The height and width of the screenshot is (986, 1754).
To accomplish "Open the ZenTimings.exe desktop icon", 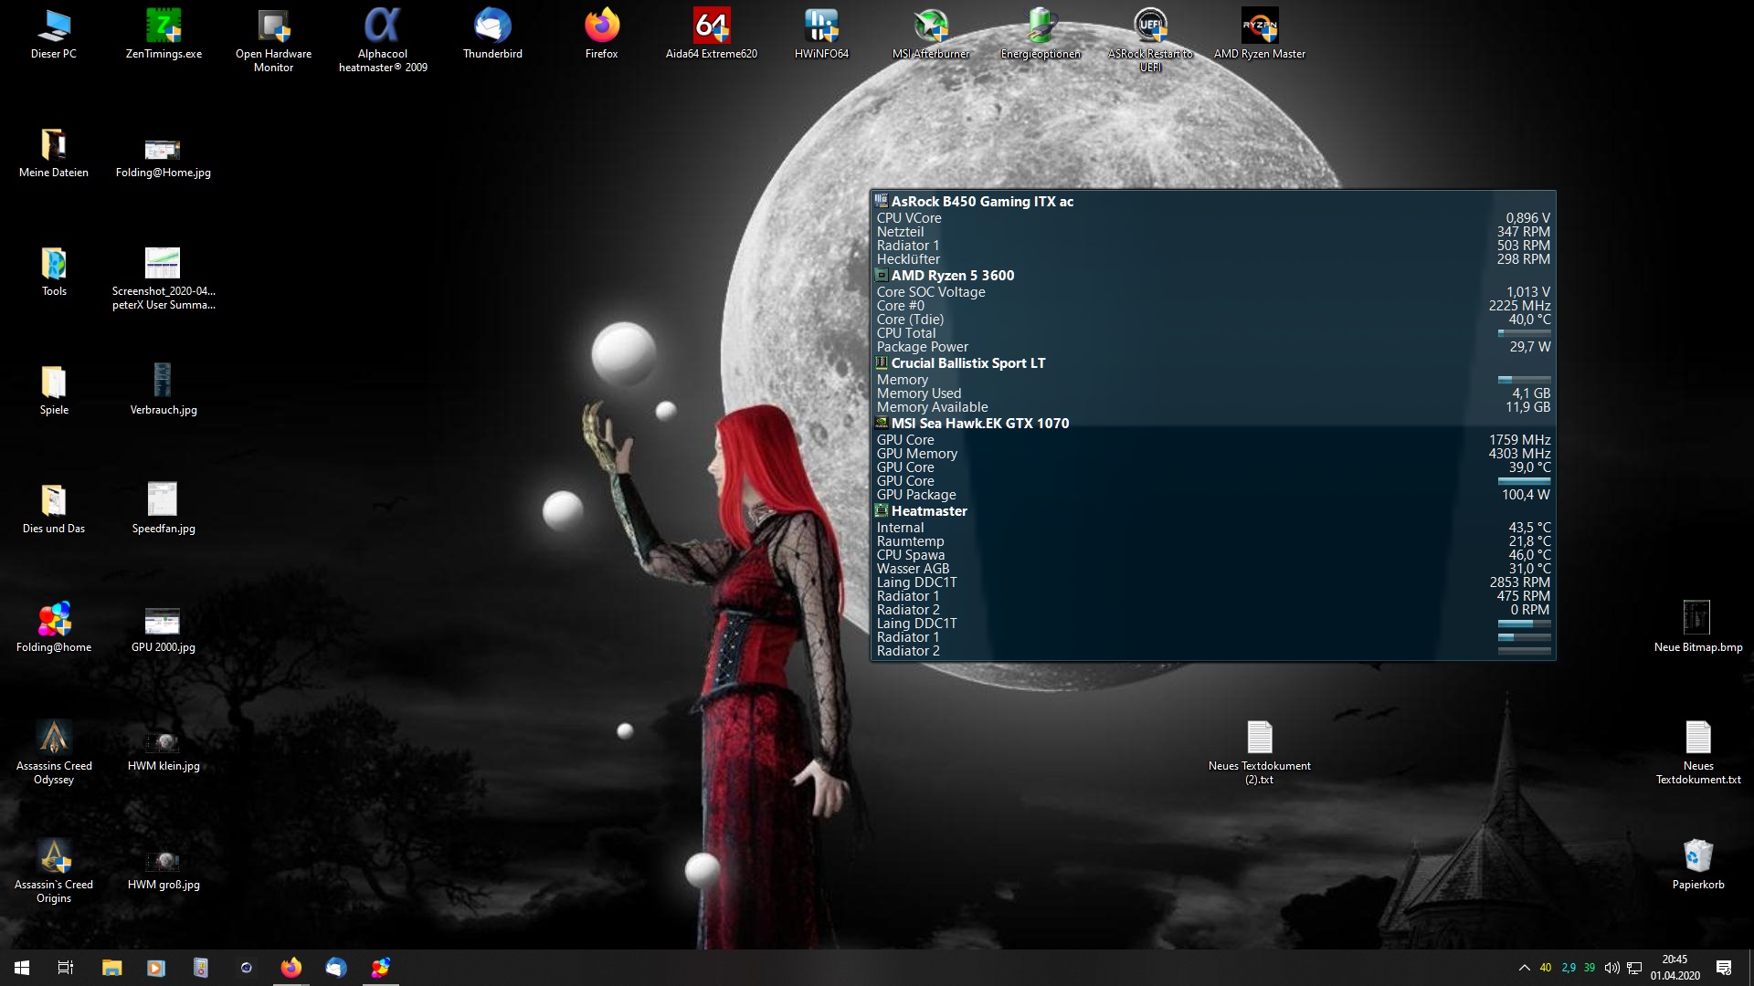I will pyautogui.click(x=164, y=27).
